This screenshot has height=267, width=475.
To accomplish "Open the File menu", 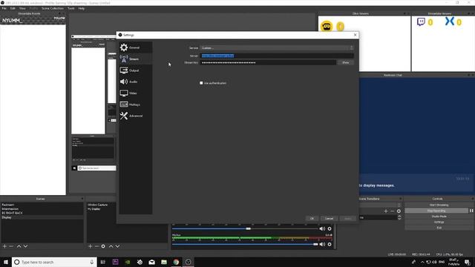I will [x=4, y=8].
